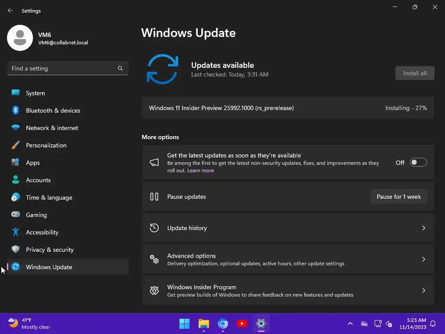
Task: Click the VM6 user profile avatar
Action: pyautogui.click(x=20, y=38)
